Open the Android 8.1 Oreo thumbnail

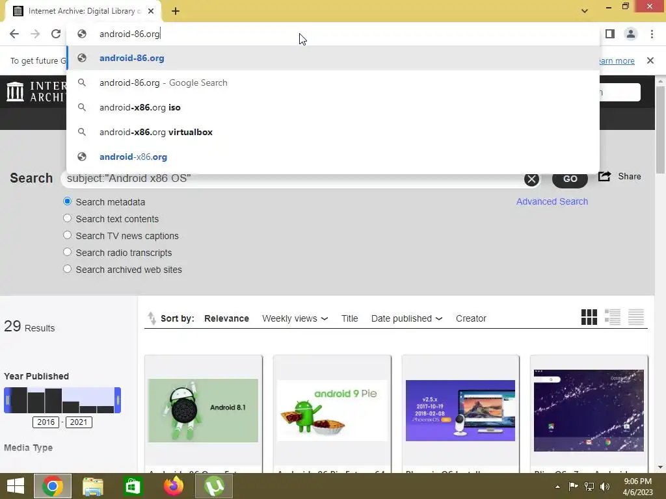[x=203, y=411]
